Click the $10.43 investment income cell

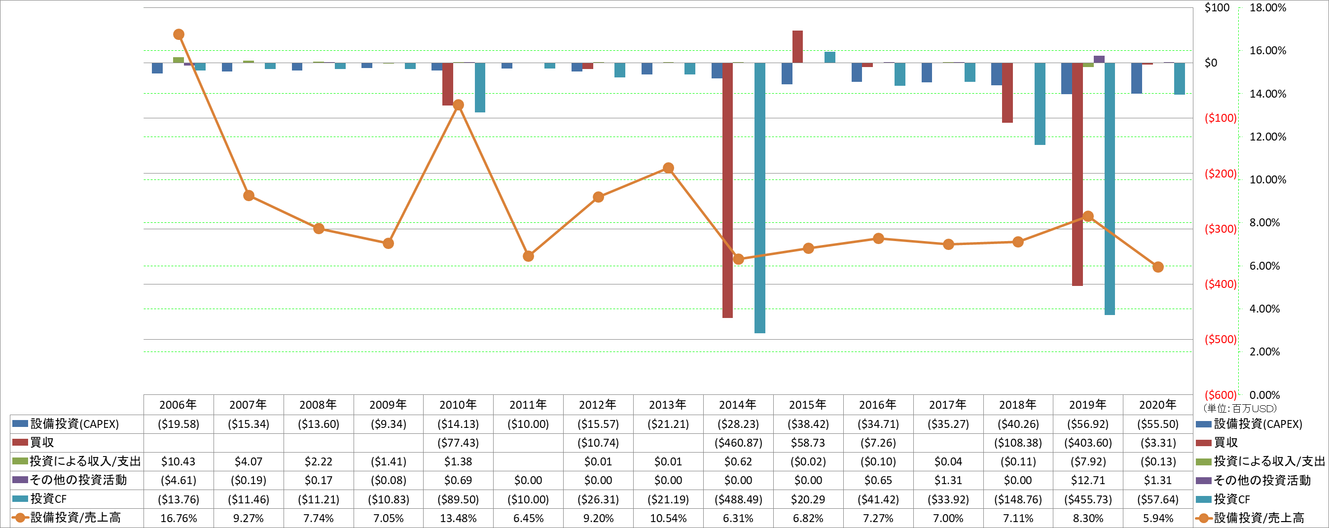tap(178, 461)
